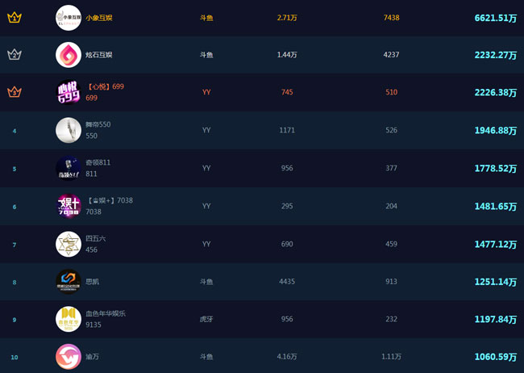Open the 渝万 pink round avatar
The width and height of the screenshot is (524, 373).
[69, 356]
